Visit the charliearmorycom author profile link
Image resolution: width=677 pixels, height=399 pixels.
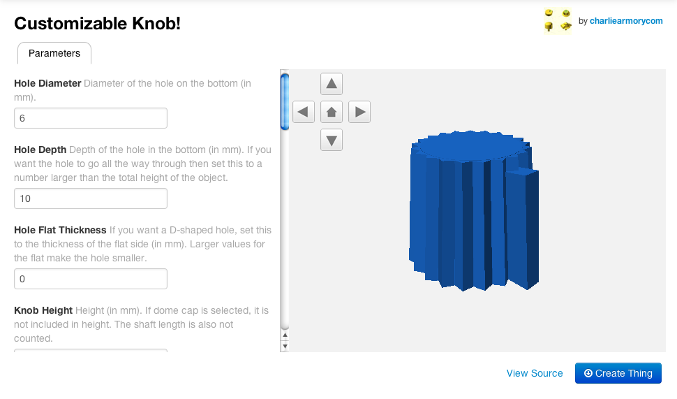pyautogui.click(x=626, y=21)
